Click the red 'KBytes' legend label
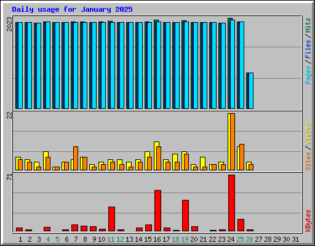Viewport: 315px width, 246px height. click(x=308, y=221)
